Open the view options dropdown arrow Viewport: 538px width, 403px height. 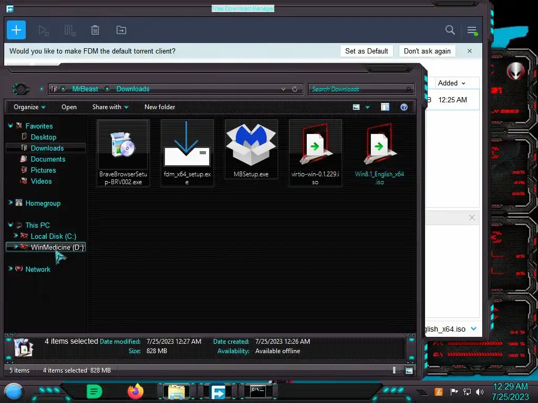point(367,107)
